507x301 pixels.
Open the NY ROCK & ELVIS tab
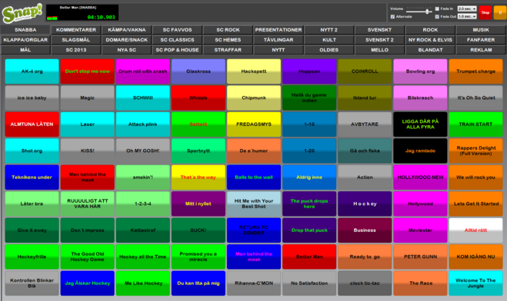430,40
